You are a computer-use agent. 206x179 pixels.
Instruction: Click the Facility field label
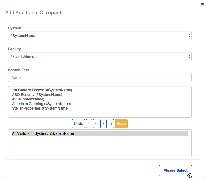tap(14, 49)
